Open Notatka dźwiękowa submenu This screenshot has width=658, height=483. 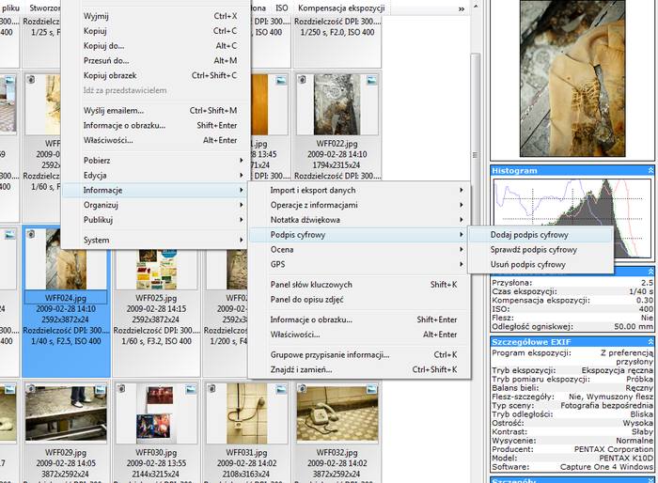pos(360,220)
